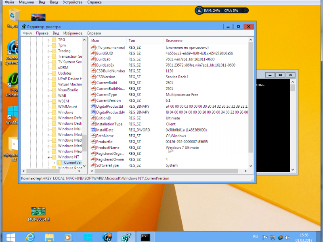Expand the Windows tree node
Viewport: 323px width, 242px height.
click(48, 113)
